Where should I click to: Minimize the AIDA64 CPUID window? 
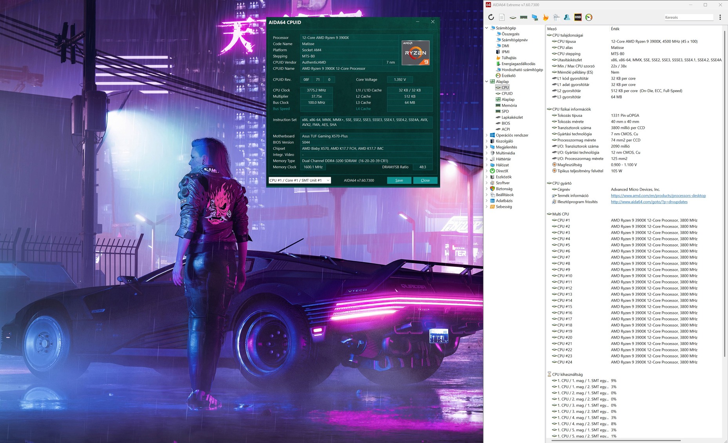[418, 22]
